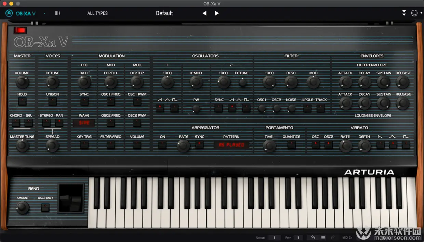Turn the arpeggiator ON
Viewport: 424px width, 242px height.
pos(162,145)
